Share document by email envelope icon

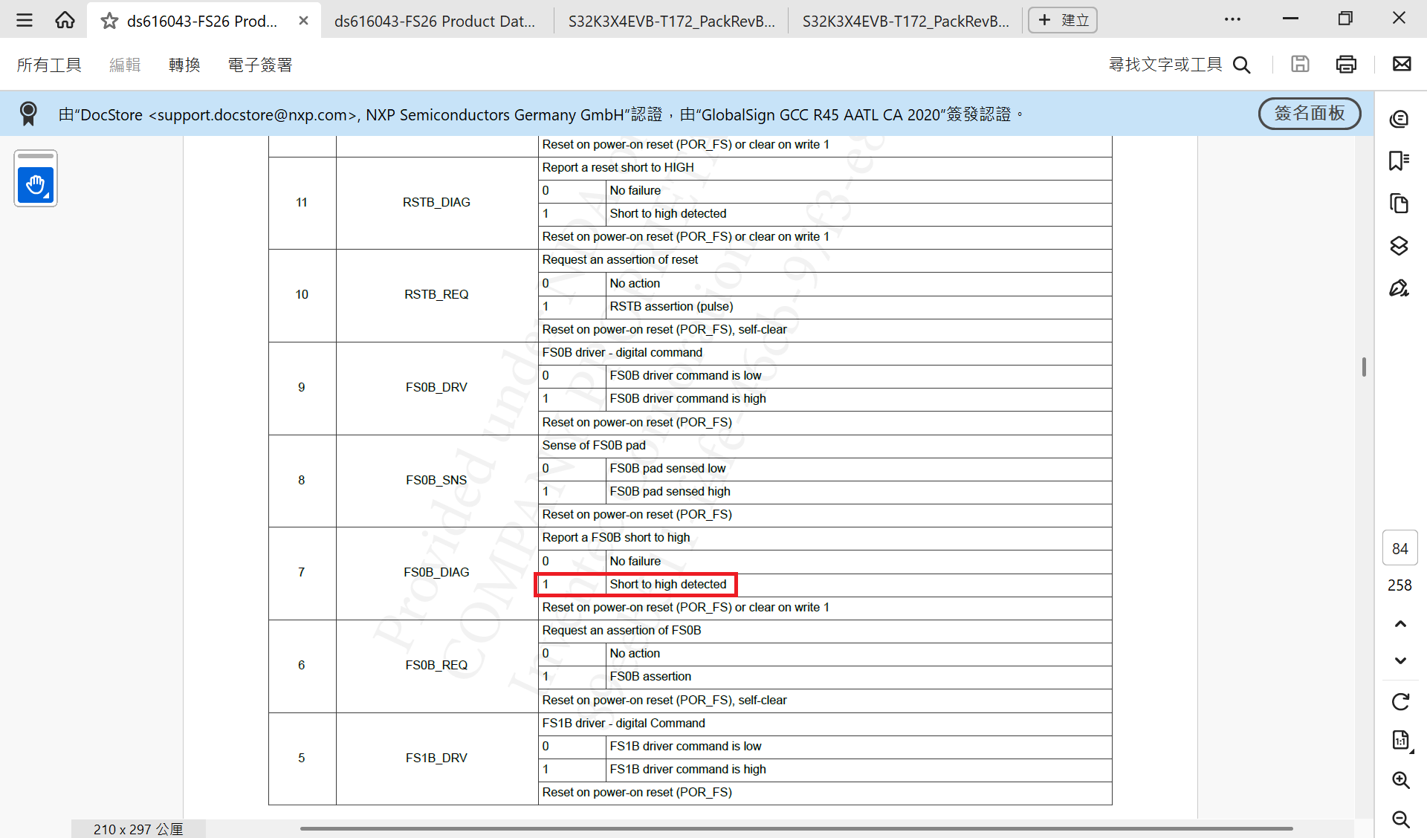(1402, 64)
